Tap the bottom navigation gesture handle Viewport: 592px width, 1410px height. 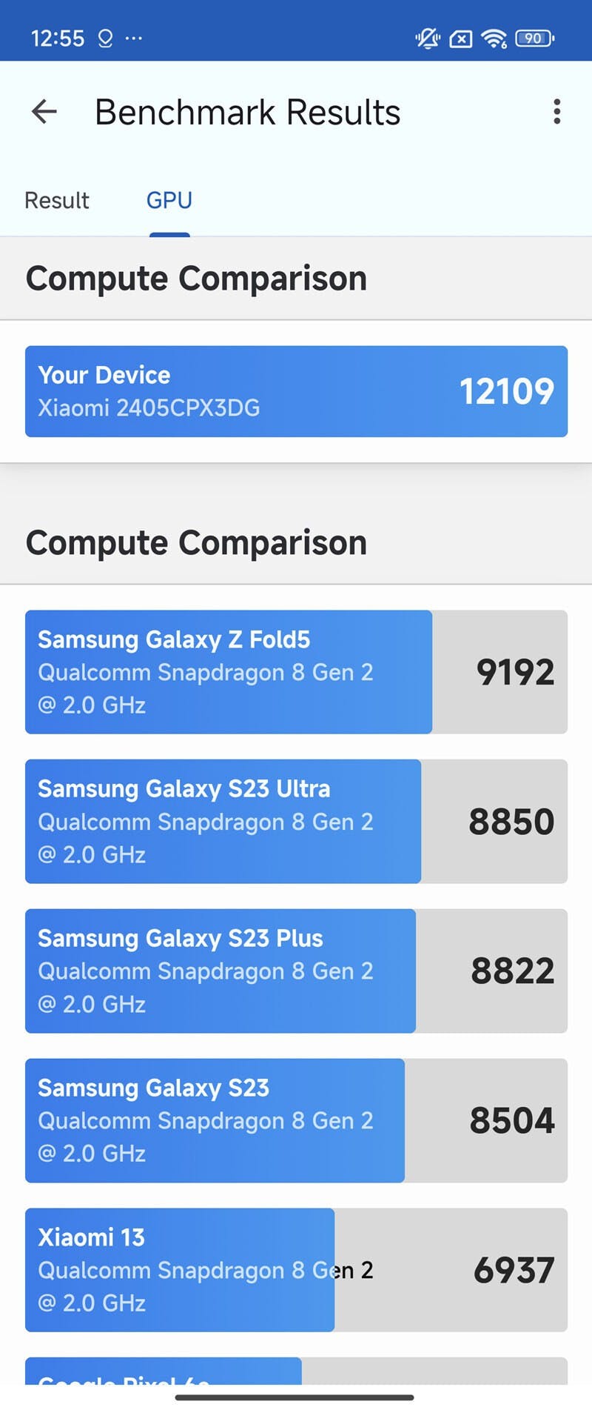tap(295, 1397)
